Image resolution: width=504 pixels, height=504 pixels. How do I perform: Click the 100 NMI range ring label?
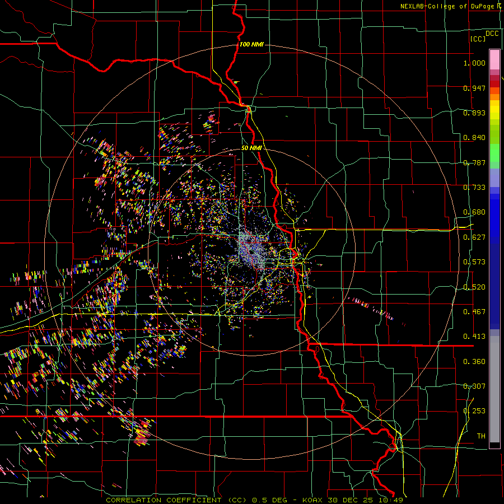click(x=251, y=44)
